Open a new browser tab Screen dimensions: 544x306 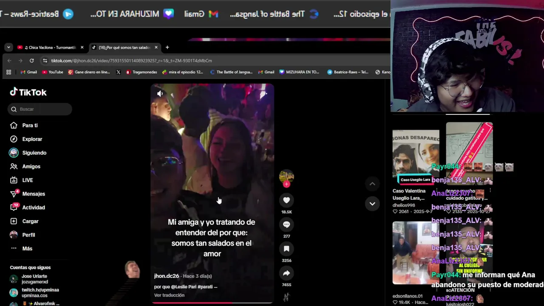click(x=167, y=48)
